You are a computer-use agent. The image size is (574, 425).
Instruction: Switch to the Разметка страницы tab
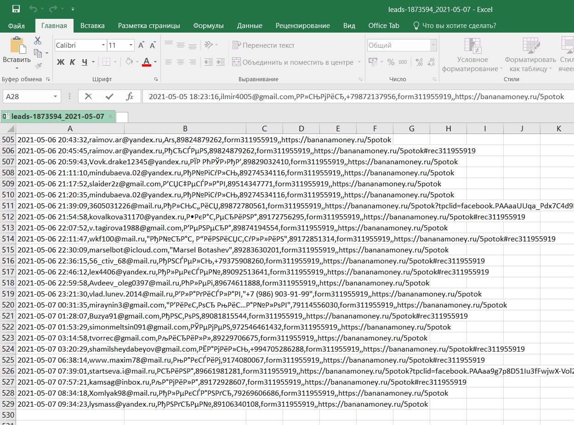(149, 26)
